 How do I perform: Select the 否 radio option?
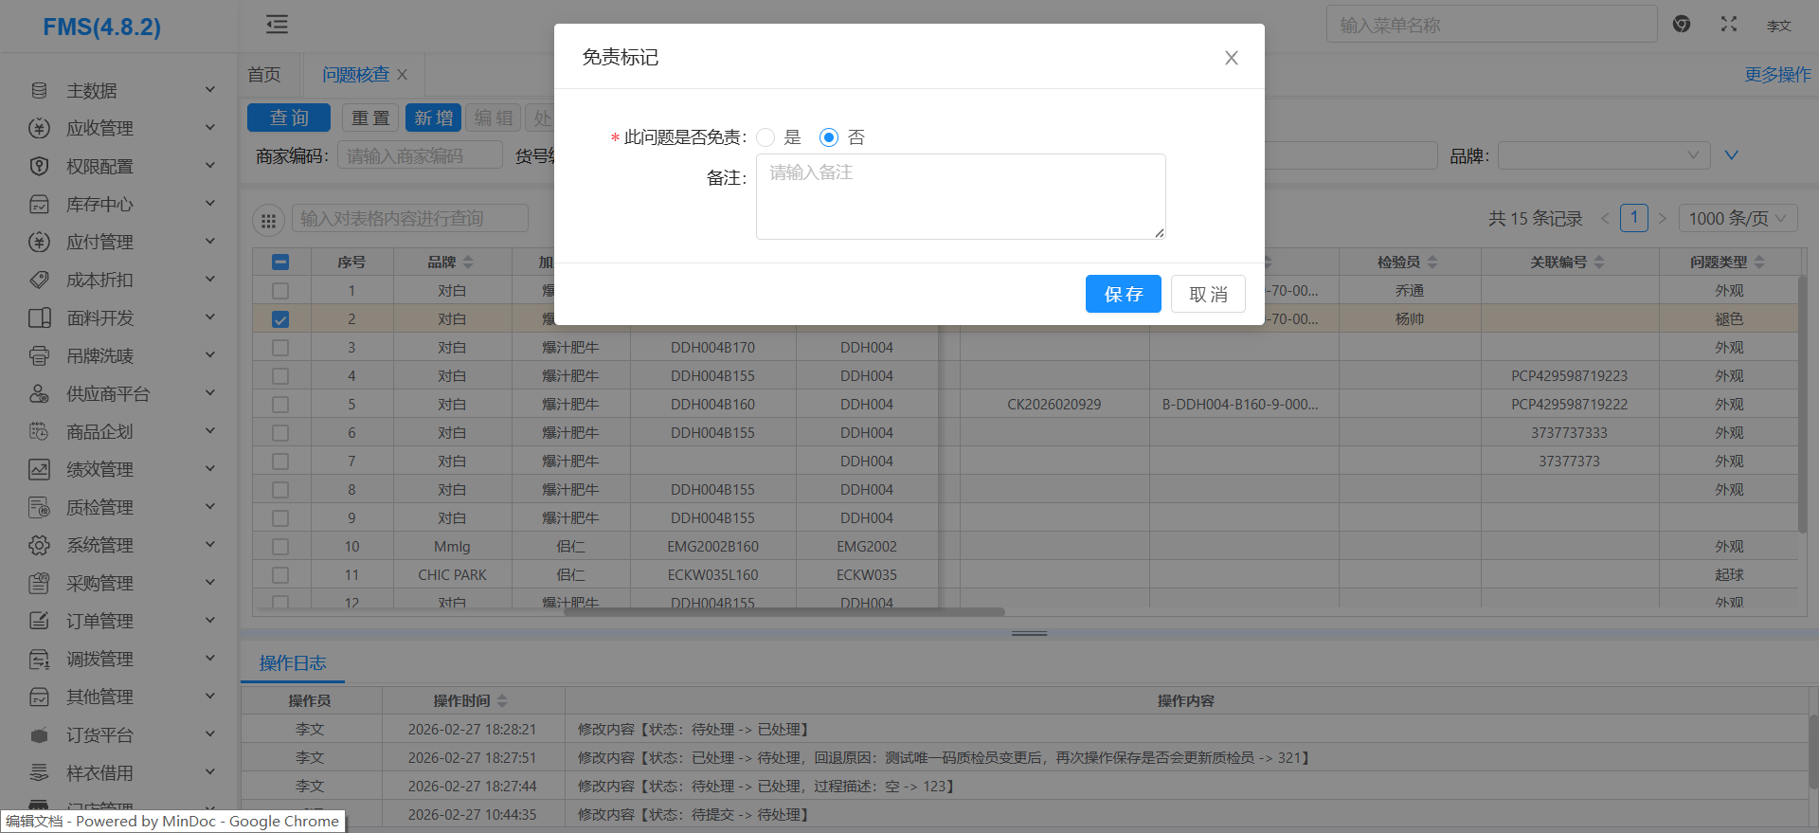[x=829, y=138]
